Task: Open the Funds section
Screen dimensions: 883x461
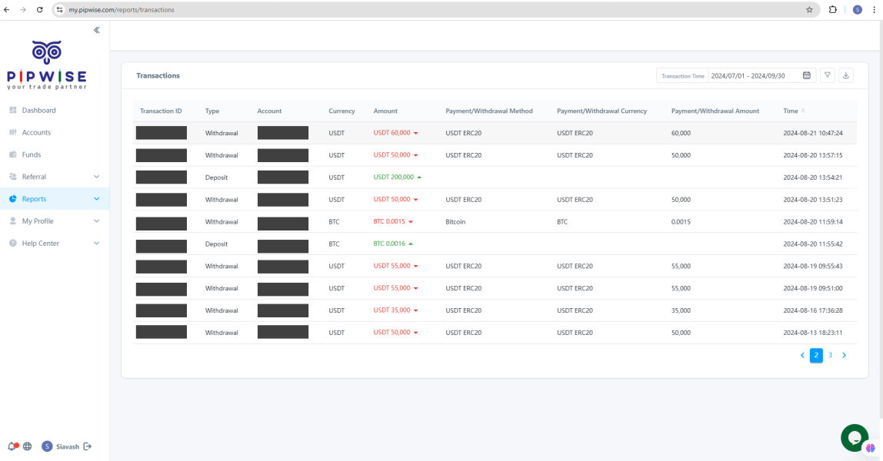Action: (32, 154)
